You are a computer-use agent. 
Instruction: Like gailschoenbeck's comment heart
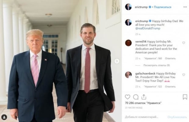pos(184,75)
